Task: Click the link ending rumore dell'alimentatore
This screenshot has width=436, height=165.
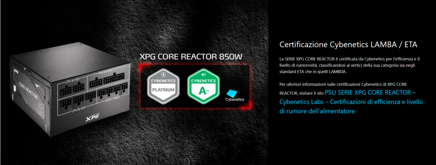Action: click(x=317, y=111)
